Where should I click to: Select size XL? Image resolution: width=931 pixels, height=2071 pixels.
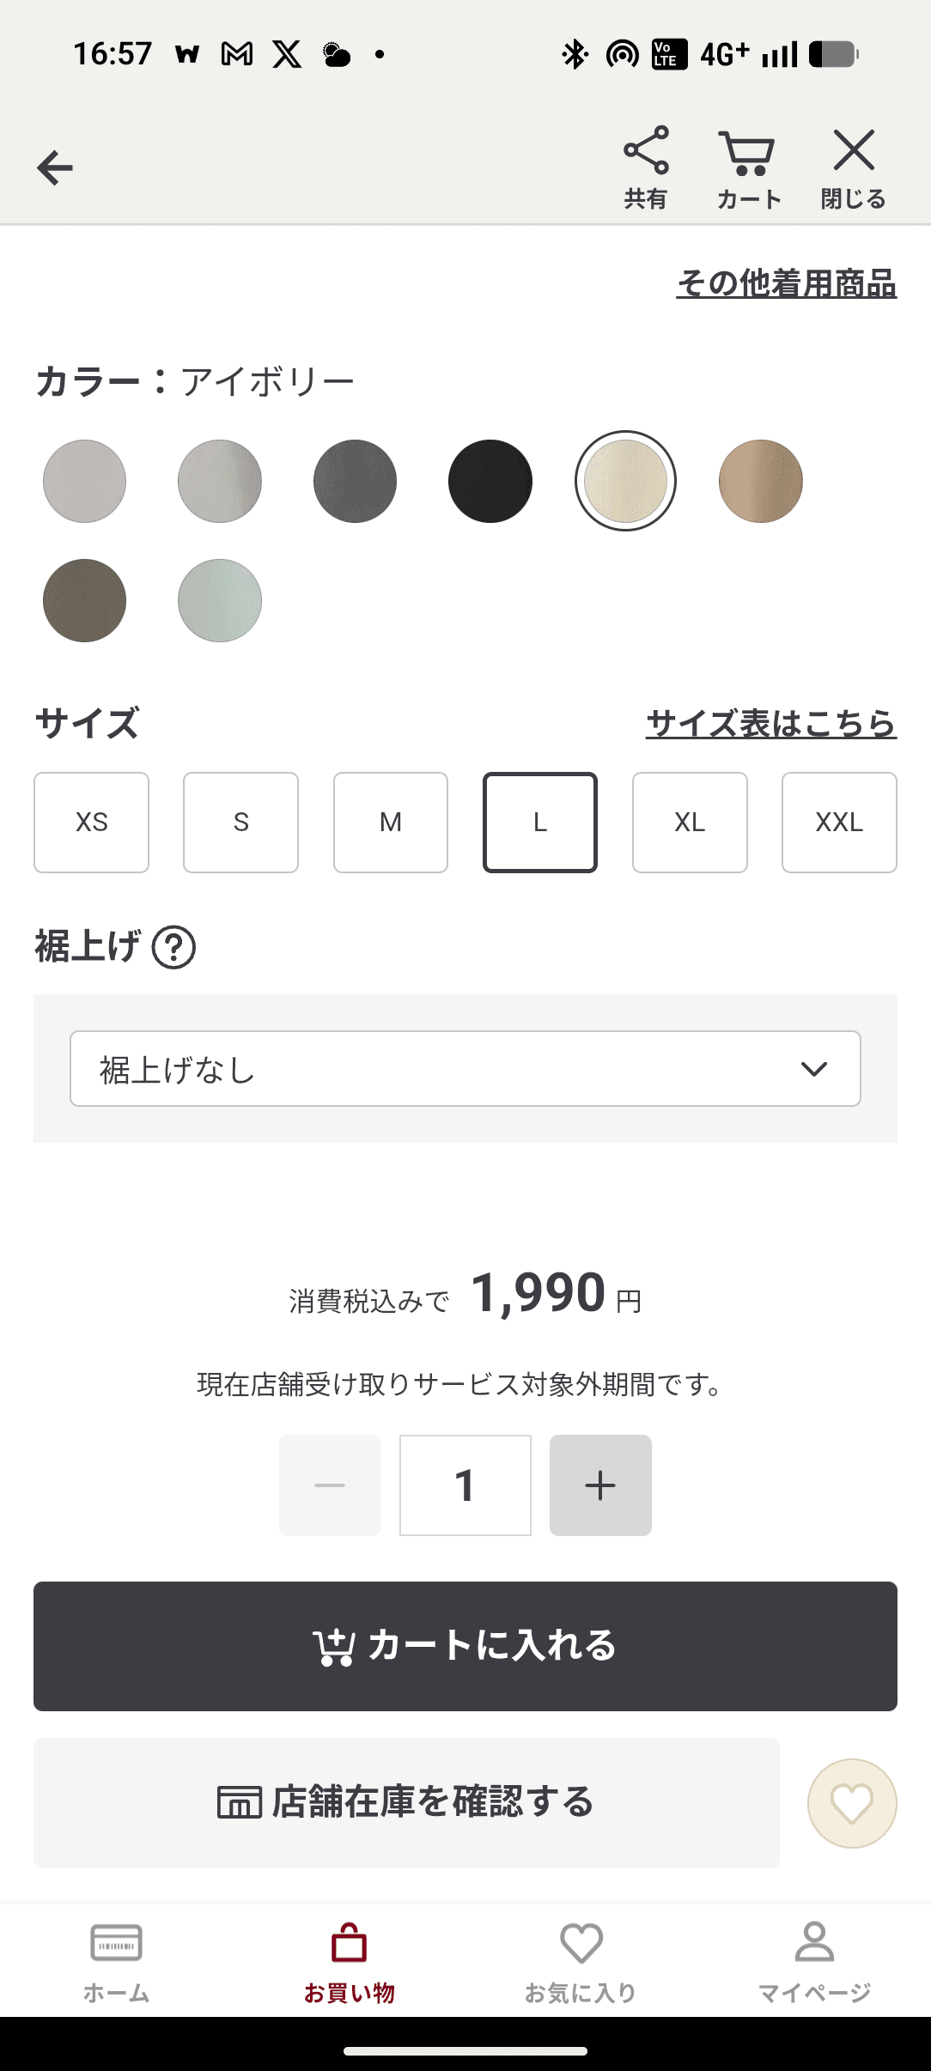click(x=690, y=823)
